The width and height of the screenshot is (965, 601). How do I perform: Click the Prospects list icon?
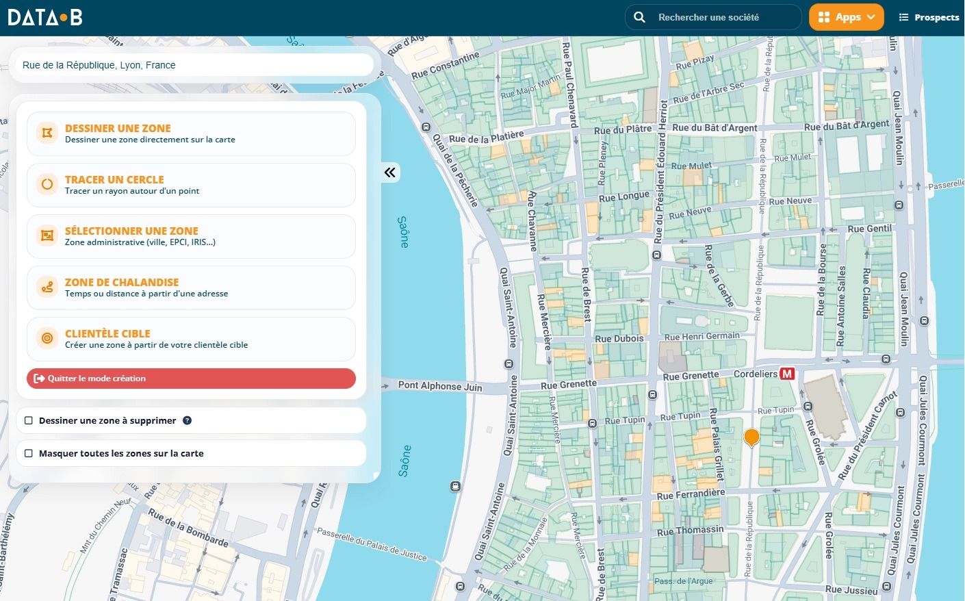[x=903, y=17]
